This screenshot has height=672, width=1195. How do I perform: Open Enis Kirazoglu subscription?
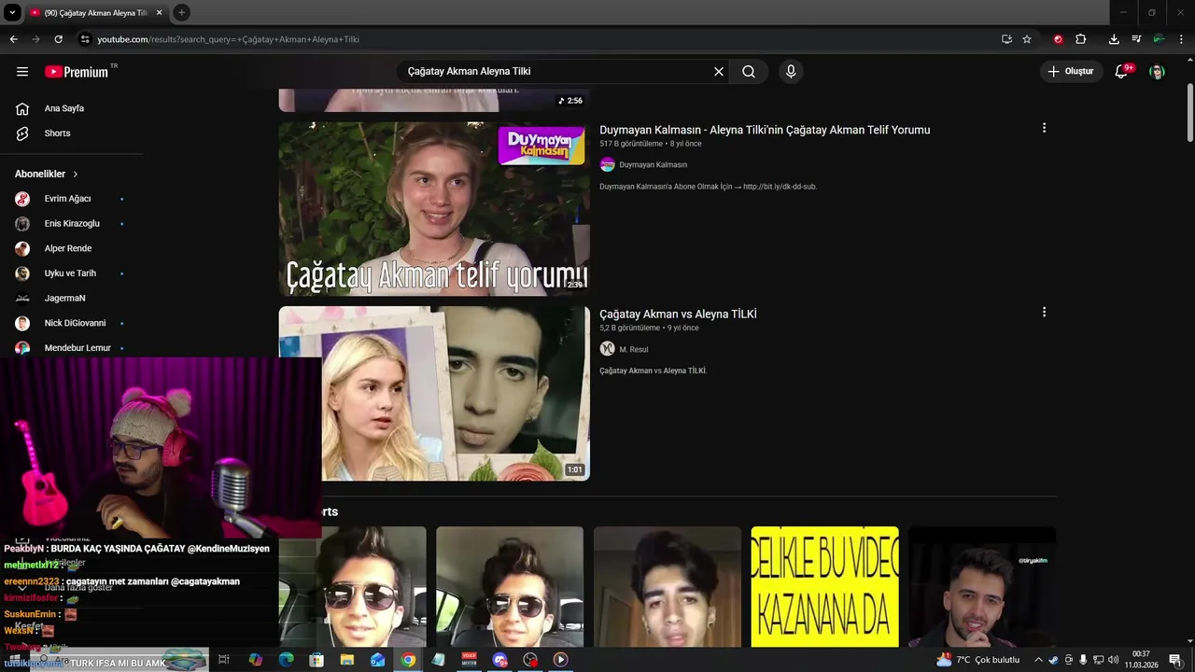click(x=72, y=224)
